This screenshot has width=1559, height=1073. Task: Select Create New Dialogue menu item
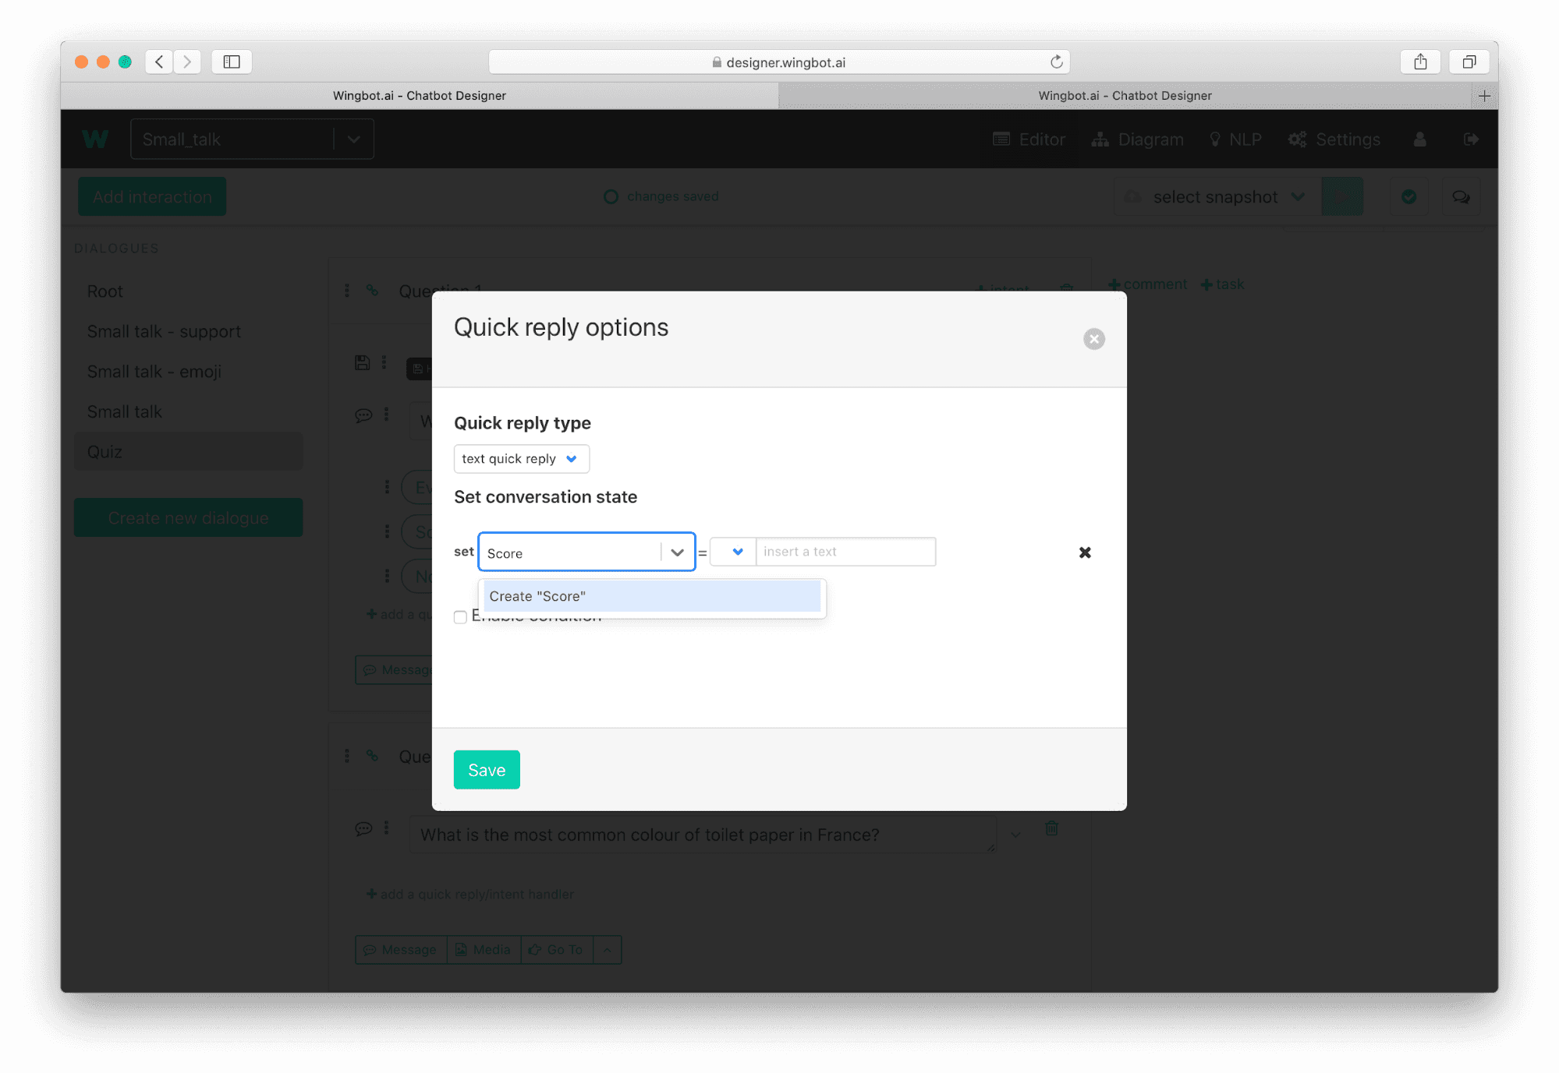(x=189, y=517)
